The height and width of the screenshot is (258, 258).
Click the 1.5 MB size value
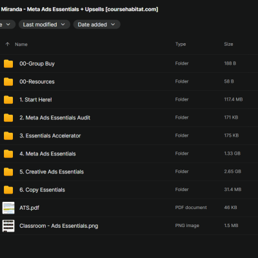(x=231, y=226)
